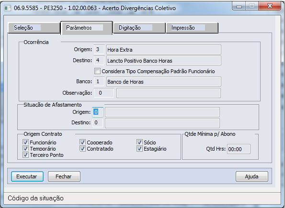The width and height of the screenshot is (285, 208).
Task: Toggle the Cooperado checkbox
Action: [82, 142]
